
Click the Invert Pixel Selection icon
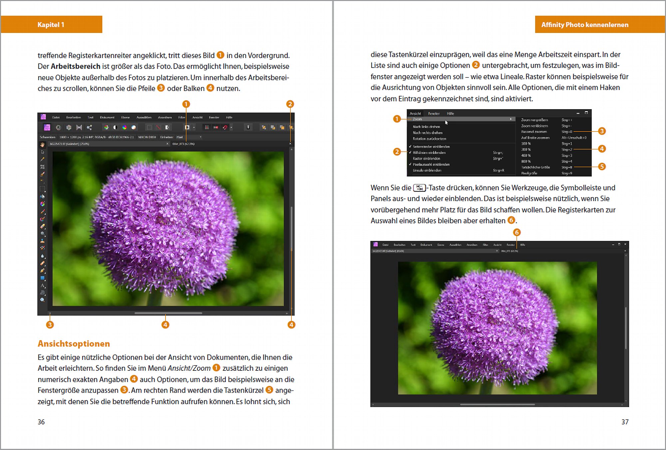[167, 127]
